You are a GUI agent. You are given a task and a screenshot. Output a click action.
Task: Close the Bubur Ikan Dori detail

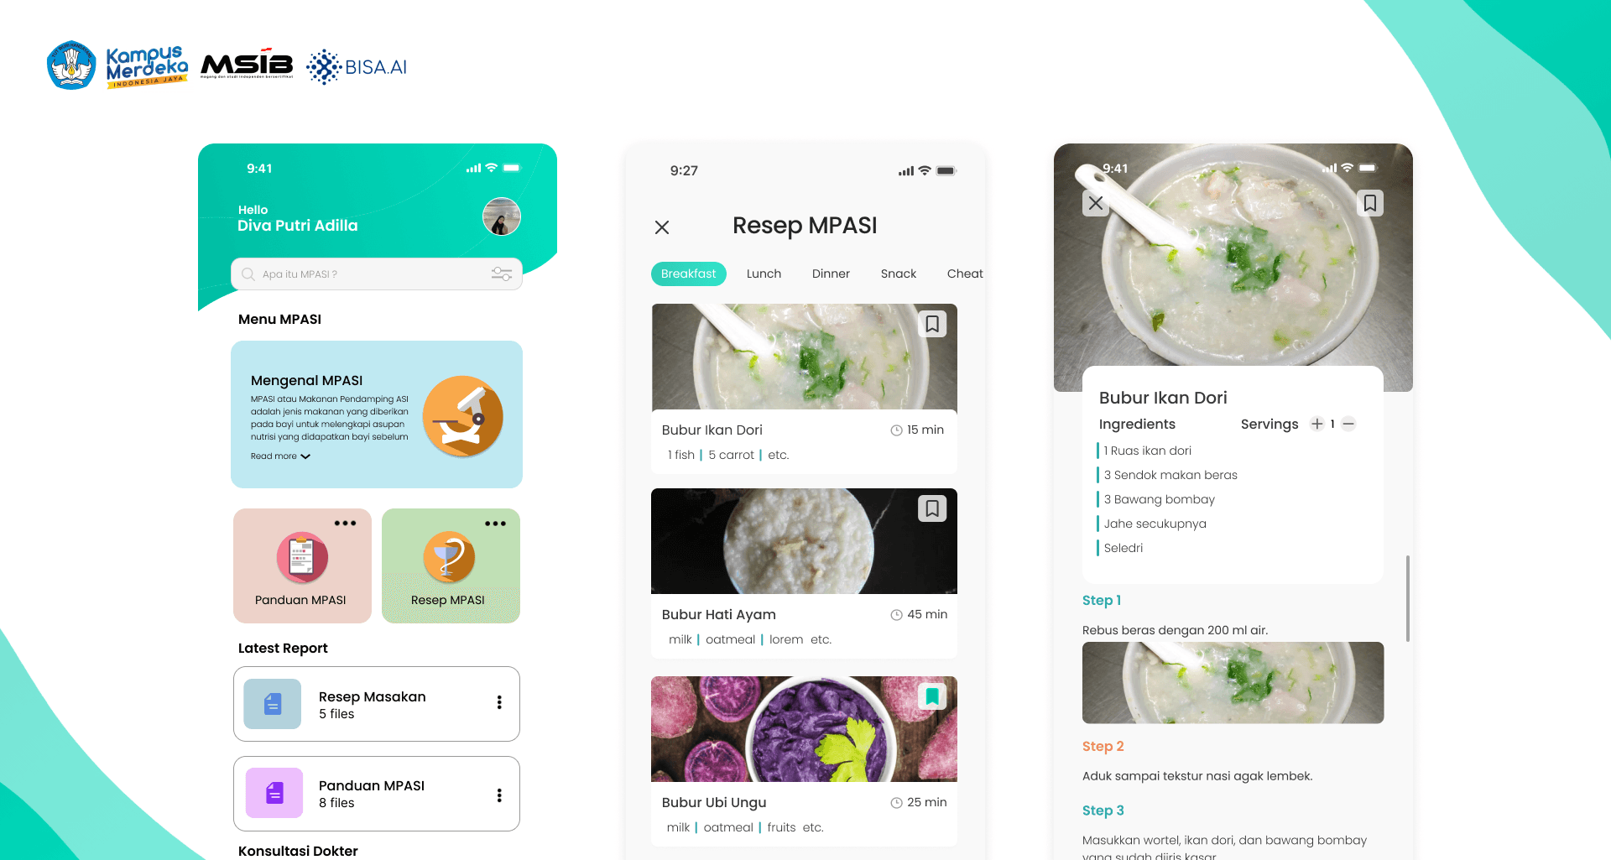coord(1096,203)
